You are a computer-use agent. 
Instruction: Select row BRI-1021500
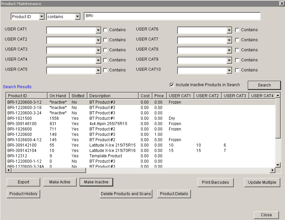141,118
